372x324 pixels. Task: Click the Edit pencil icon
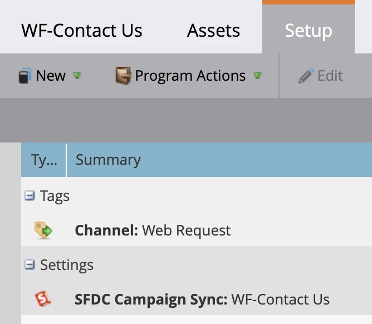[306, 76]
